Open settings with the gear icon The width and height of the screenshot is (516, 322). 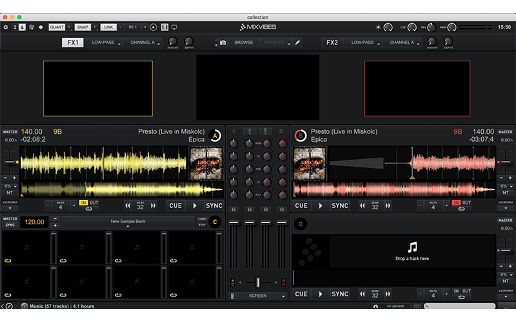click(6, 27)
